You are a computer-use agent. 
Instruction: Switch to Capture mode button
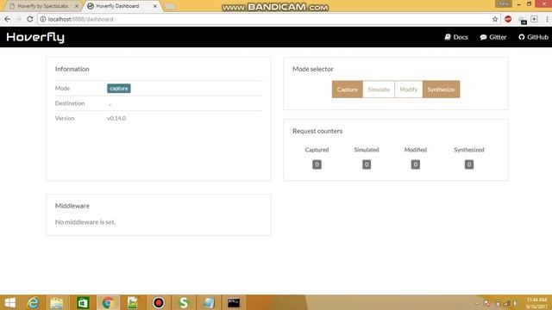pos(347,90)
